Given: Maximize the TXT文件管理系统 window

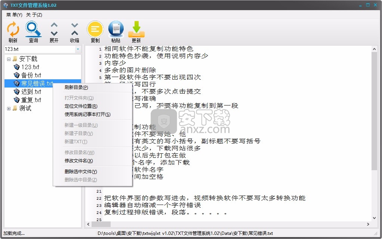Looking at the screenshot, I should click(368, 5).
